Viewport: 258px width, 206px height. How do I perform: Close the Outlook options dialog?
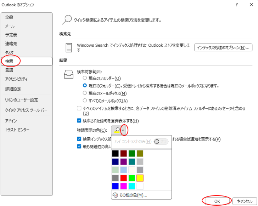pos(251,5)
